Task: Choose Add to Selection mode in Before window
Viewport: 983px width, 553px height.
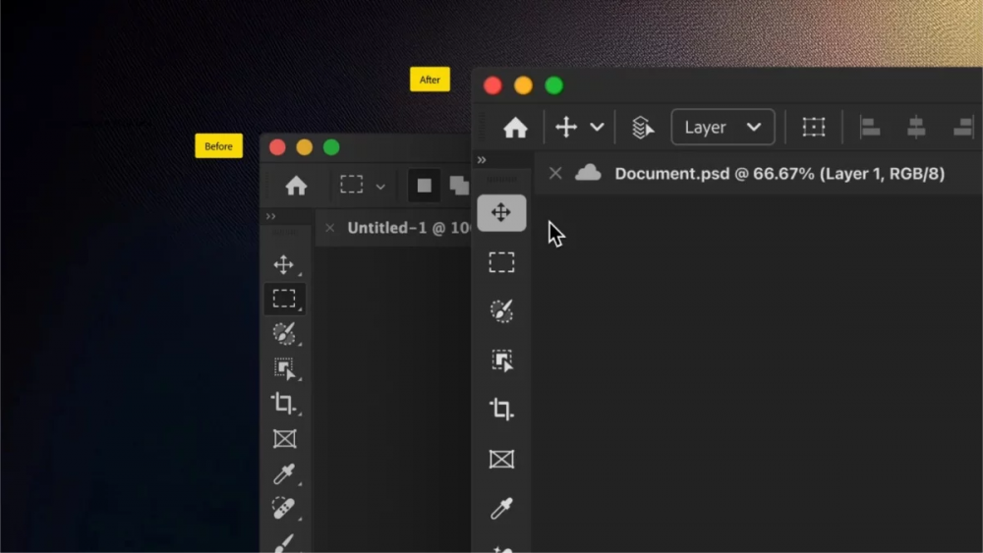Action: [x=459, y=186]
